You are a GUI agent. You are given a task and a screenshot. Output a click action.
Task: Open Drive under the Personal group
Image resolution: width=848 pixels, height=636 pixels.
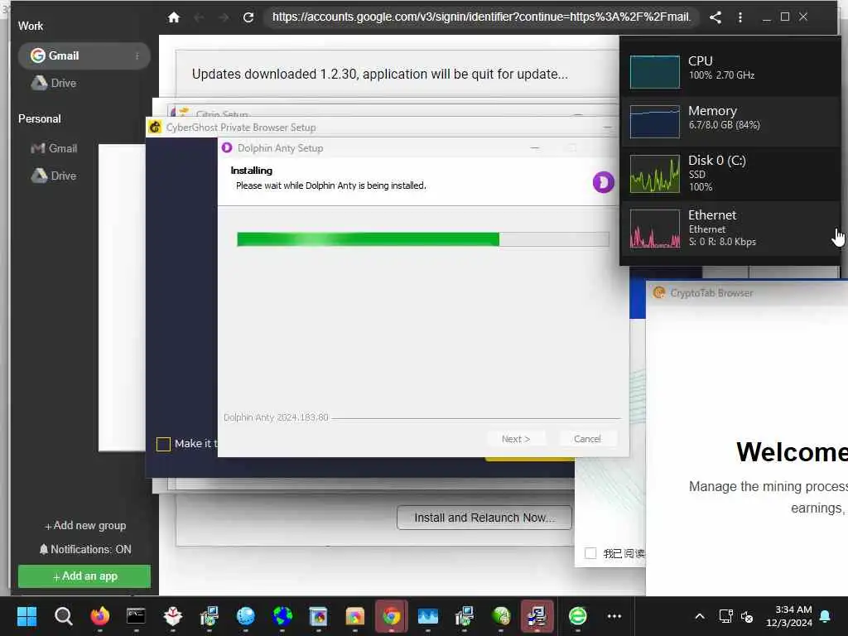[54, 176]
